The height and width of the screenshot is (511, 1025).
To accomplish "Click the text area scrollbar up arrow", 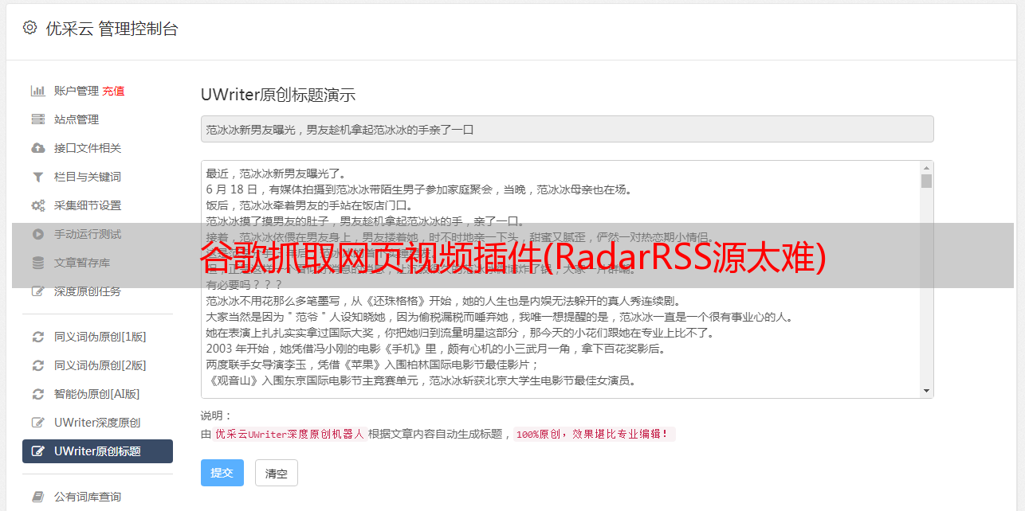I will coord(926,168).
